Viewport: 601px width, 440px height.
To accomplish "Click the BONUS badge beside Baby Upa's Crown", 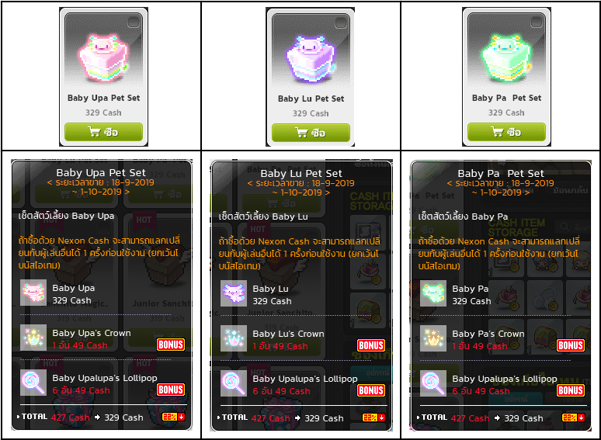I will pos(171,345).
